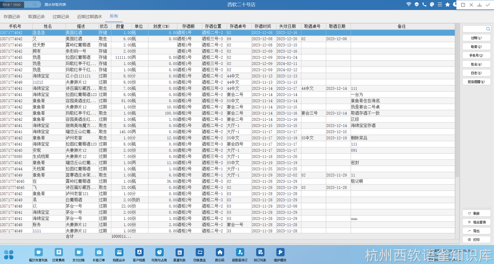The width and height of the screenshot is (494, 264).
Task: Click the search magnifier in the title bar
Action: [35, 4]
